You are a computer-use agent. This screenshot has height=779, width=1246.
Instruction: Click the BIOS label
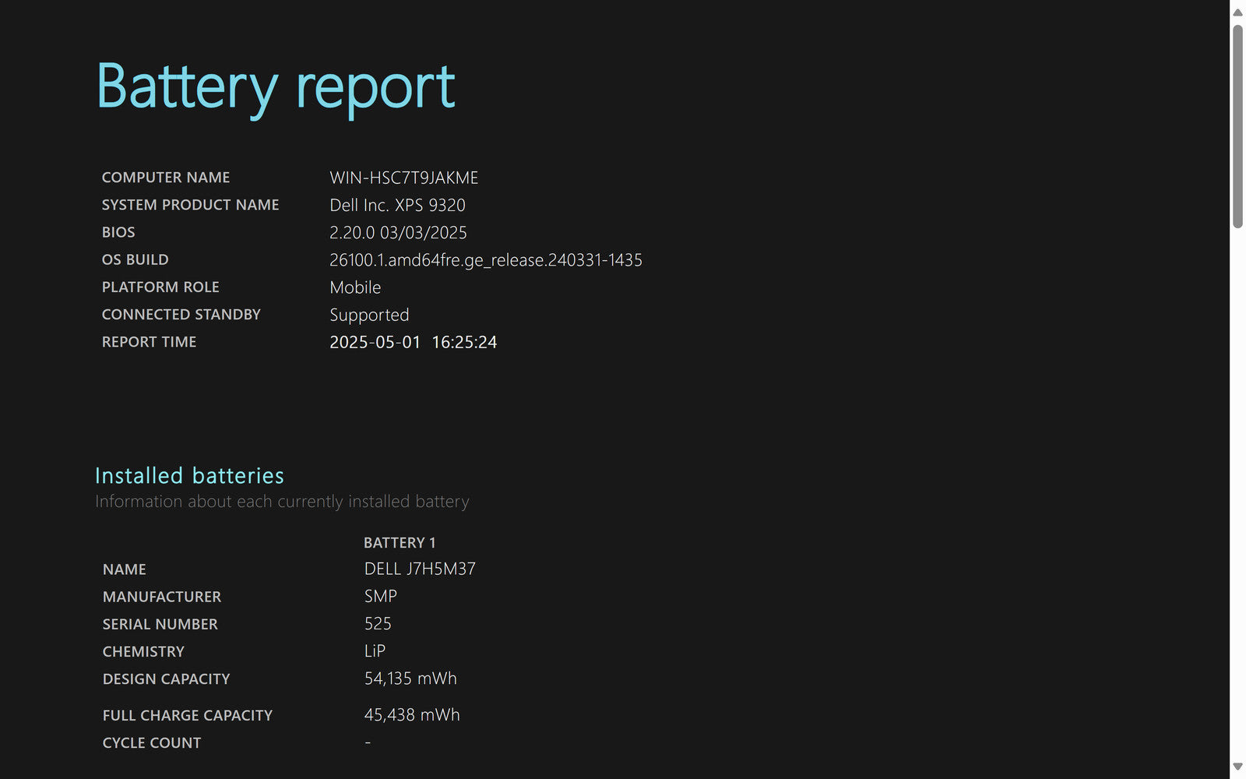pos(118,232)
